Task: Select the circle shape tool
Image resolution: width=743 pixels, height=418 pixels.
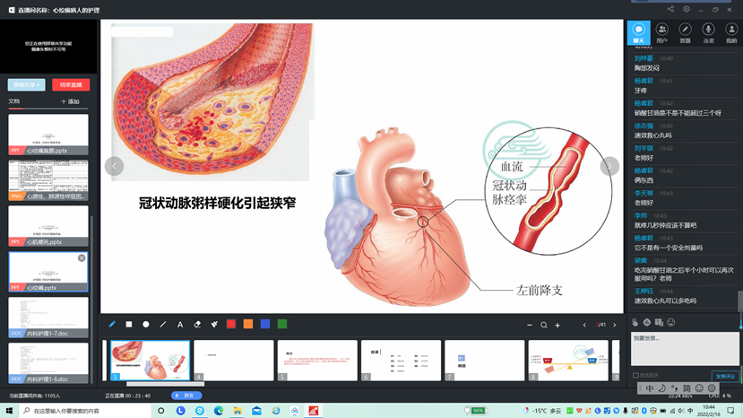Action: point(146,325)
